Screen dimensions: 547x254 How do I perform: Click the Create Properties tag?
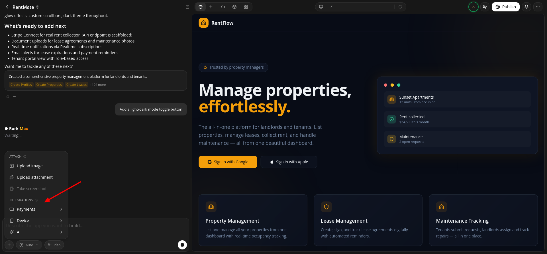pos(49,85)
